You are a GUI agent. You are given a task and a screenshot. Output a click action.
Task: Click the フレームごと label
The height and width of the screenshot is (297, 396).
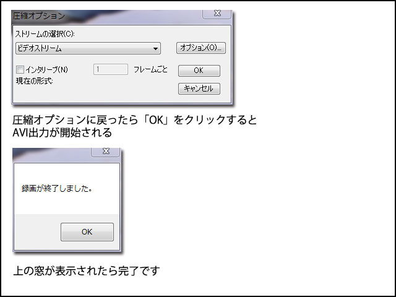pyautogui.click(x=150, y=69)
